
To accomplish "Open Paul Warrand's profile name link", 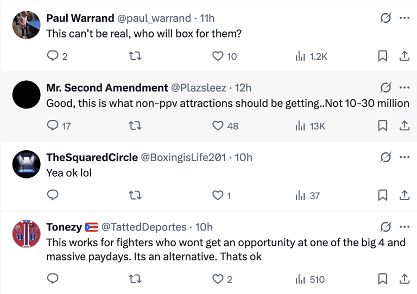I will point(80,18).
